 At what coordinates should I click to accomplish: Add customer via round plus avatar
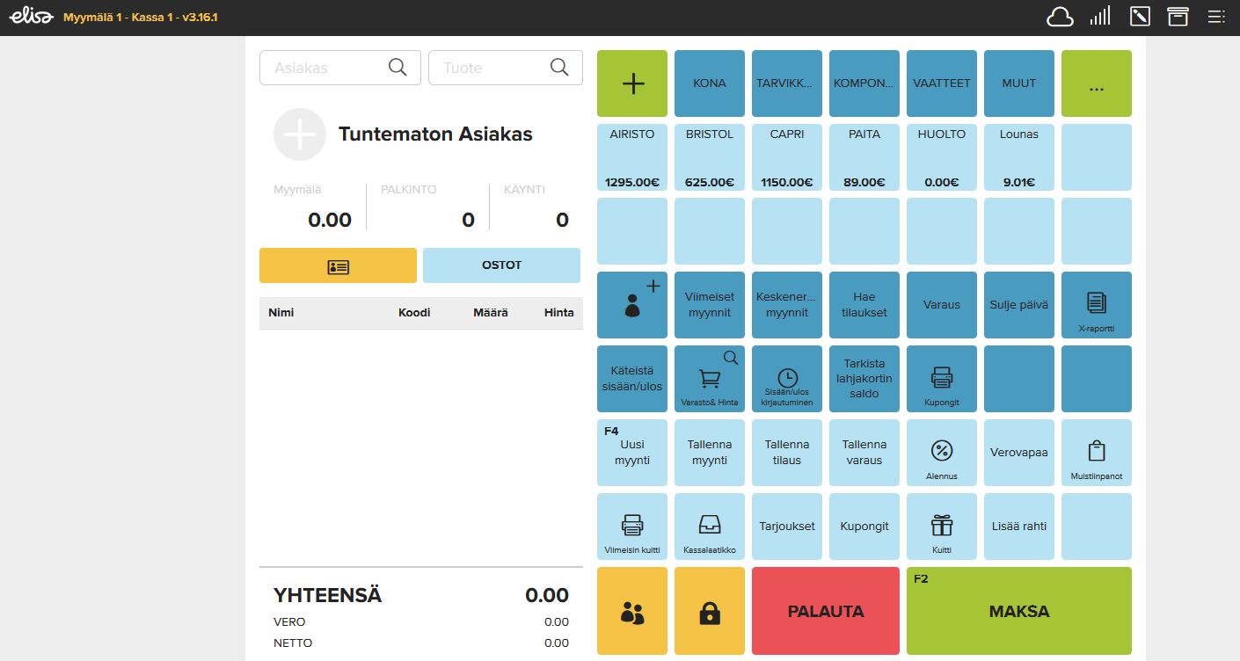[x=300, y=134]
